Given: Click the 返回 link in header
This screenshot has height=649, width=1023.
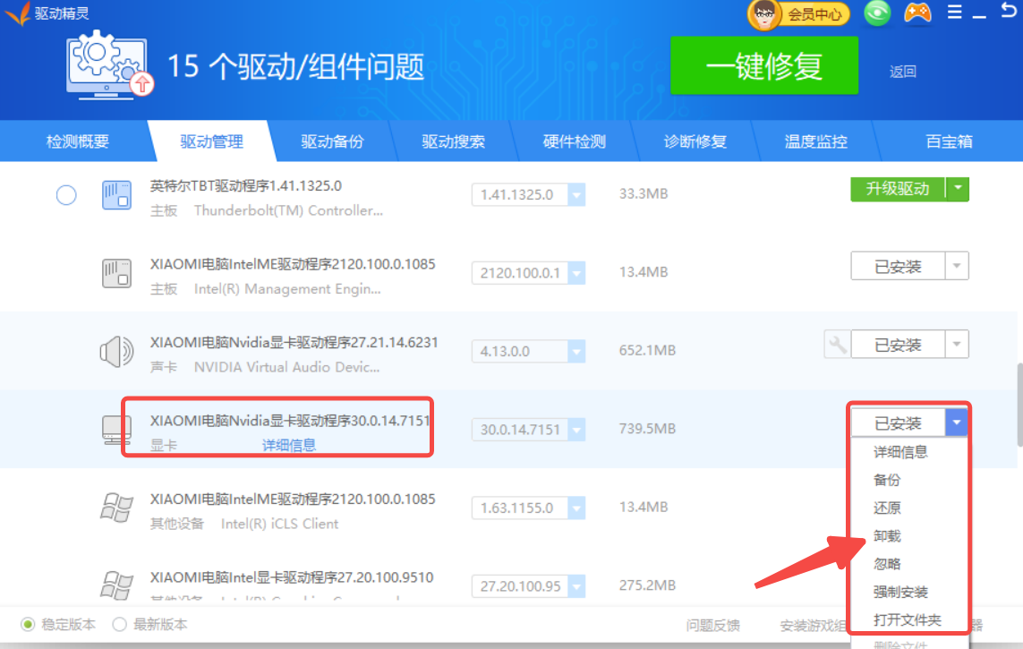Looking at the screenshot, I should point(902,72).
